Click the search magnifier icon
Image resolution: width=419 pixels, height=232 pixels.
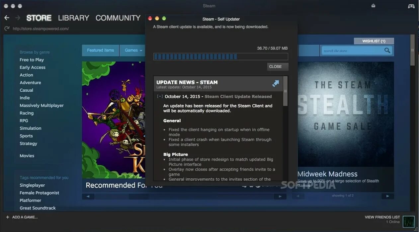(x=387, y=51)
